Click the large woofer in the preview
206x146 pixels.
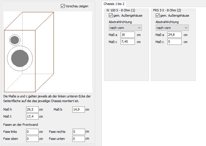[x=20, y=58]
